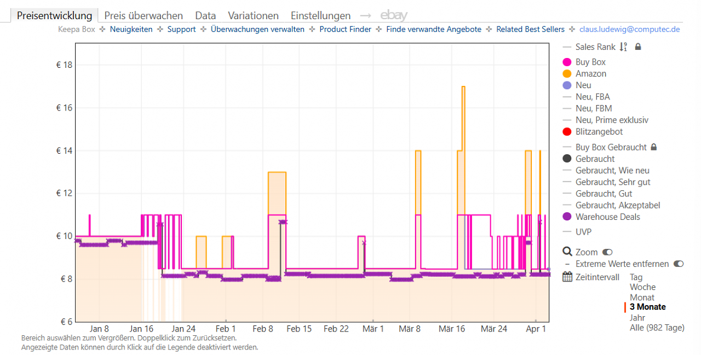The image size is (701, 355).
Task: Show Alle (982 Tage) time range
Action: pos(657,328)
